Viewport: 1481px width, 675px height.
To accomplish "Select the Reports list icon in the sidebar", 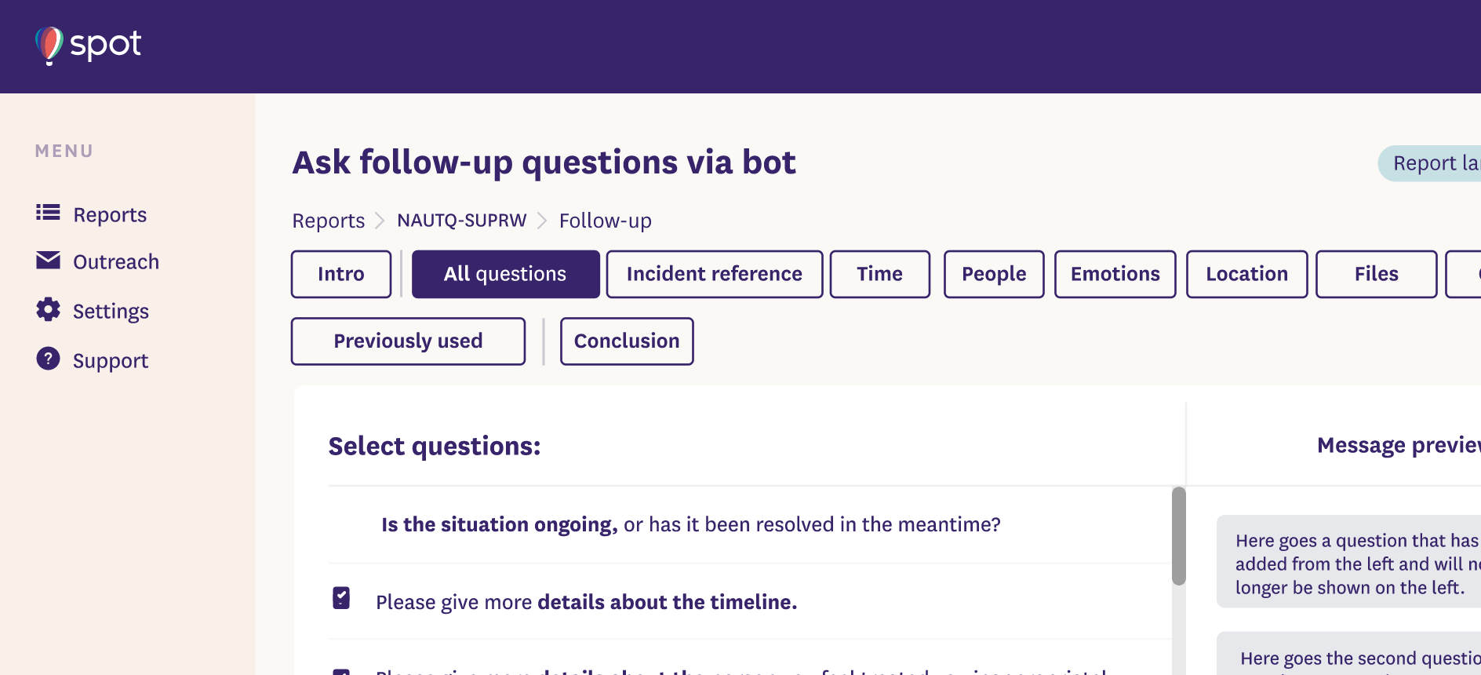I will click(48, 213).
